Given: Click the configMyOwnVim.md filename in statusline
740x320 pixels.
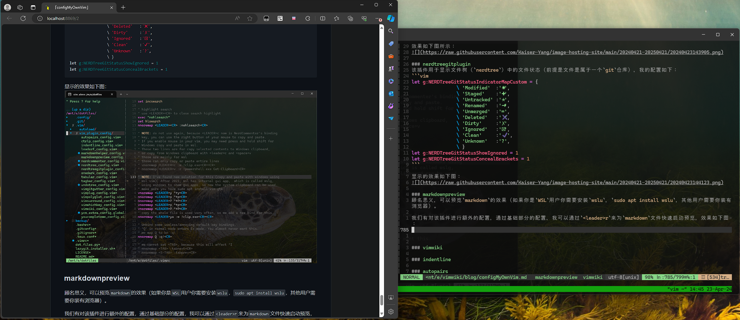Looking at the screenshot, I should (476, 277).
